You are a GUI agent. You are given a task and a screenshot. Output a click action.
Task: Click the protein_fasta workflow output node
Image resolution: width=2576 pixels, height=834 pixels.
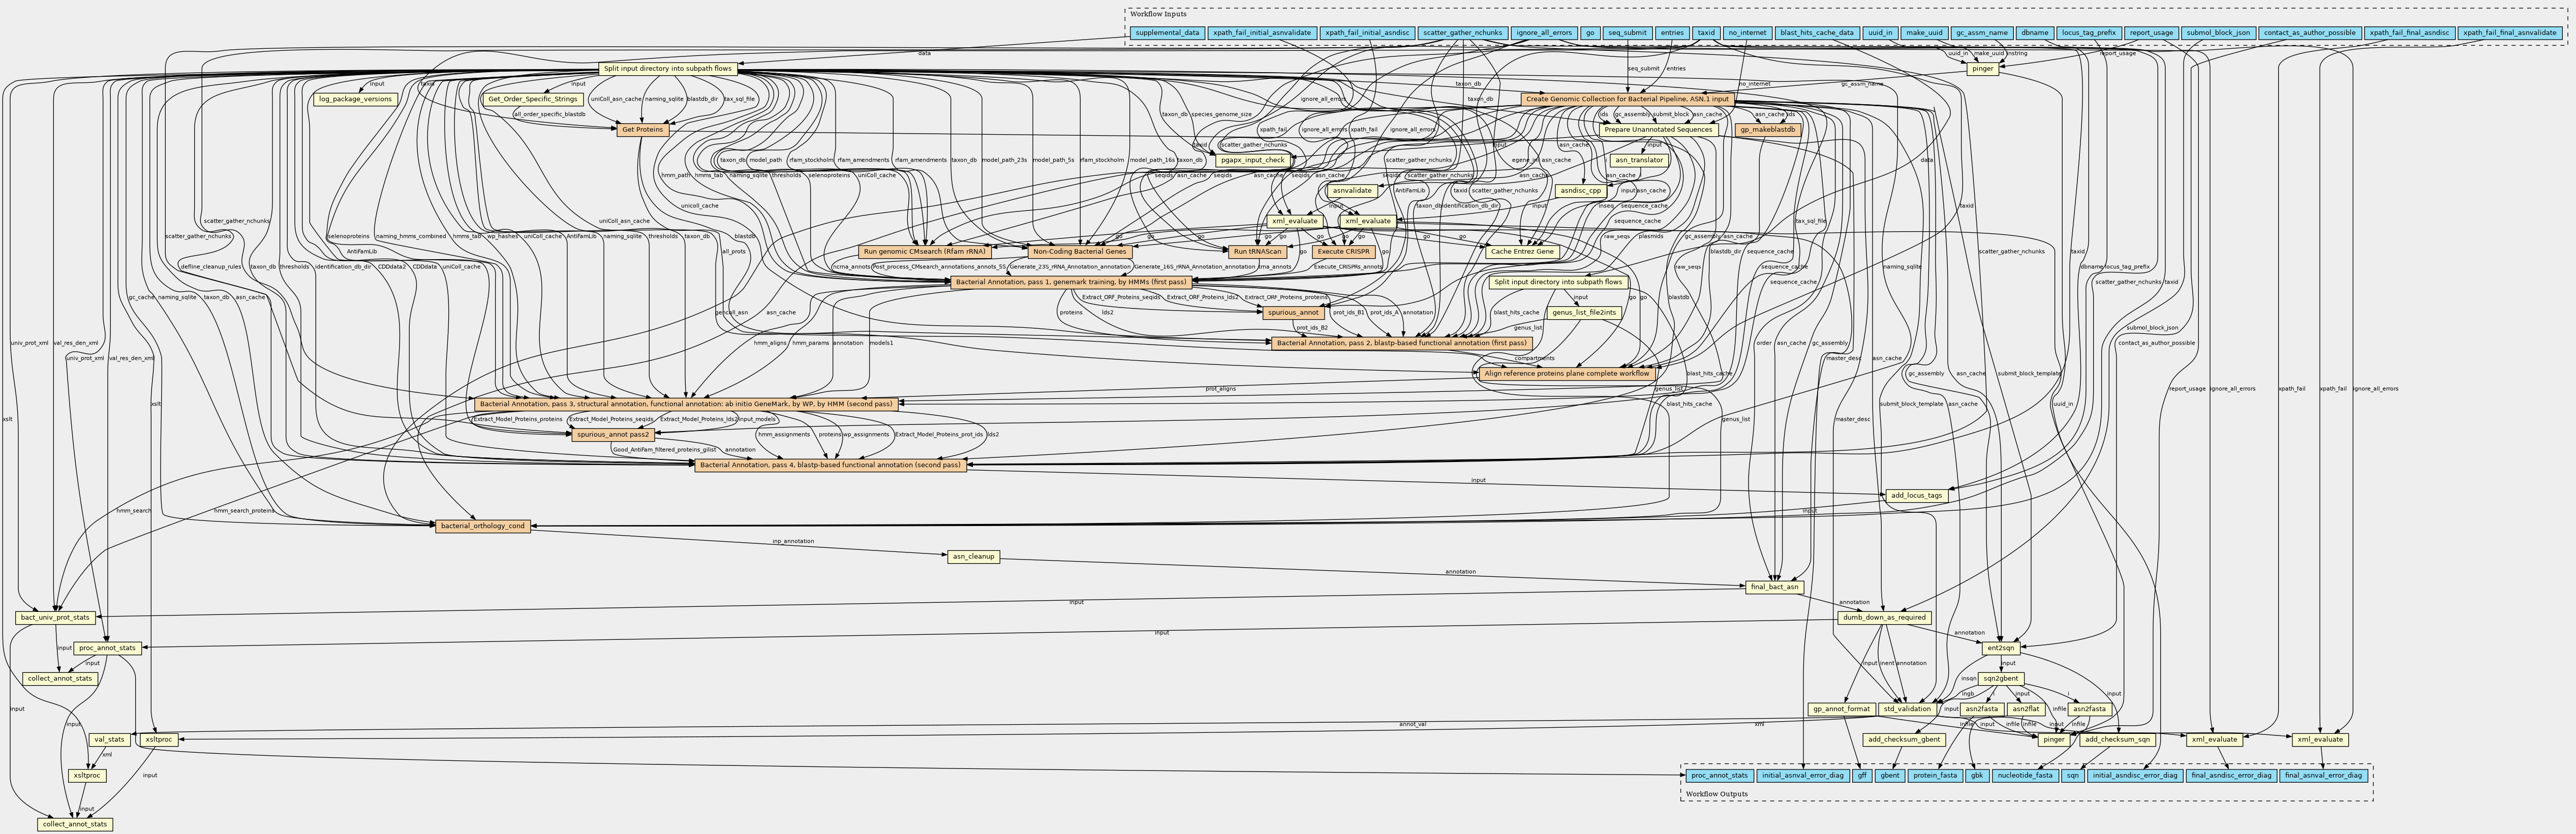pos(1934,775)
